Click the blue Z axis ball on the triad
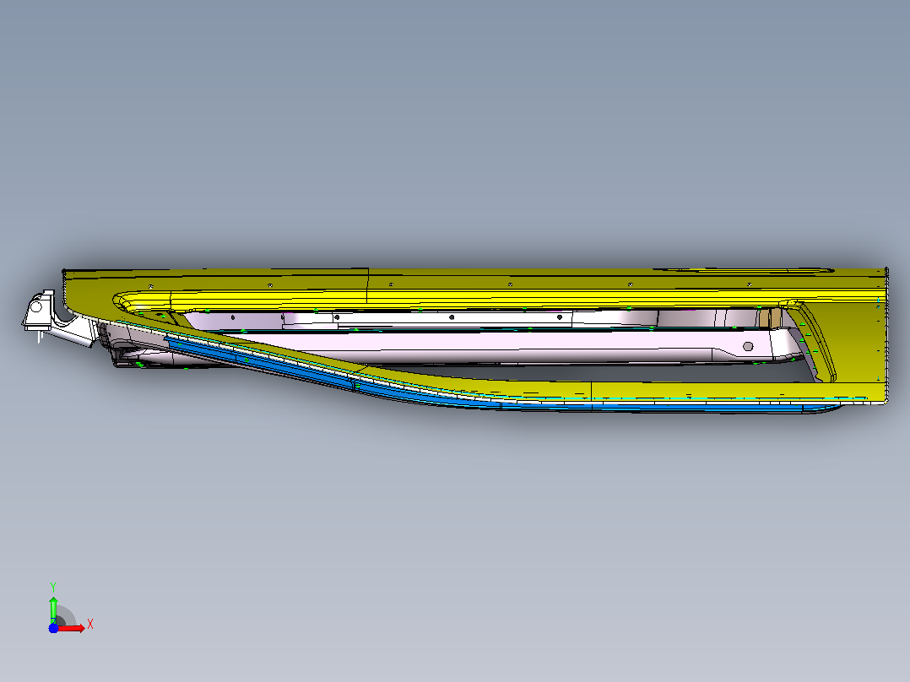Screen dimensions: 910x682 coord(53,628)
